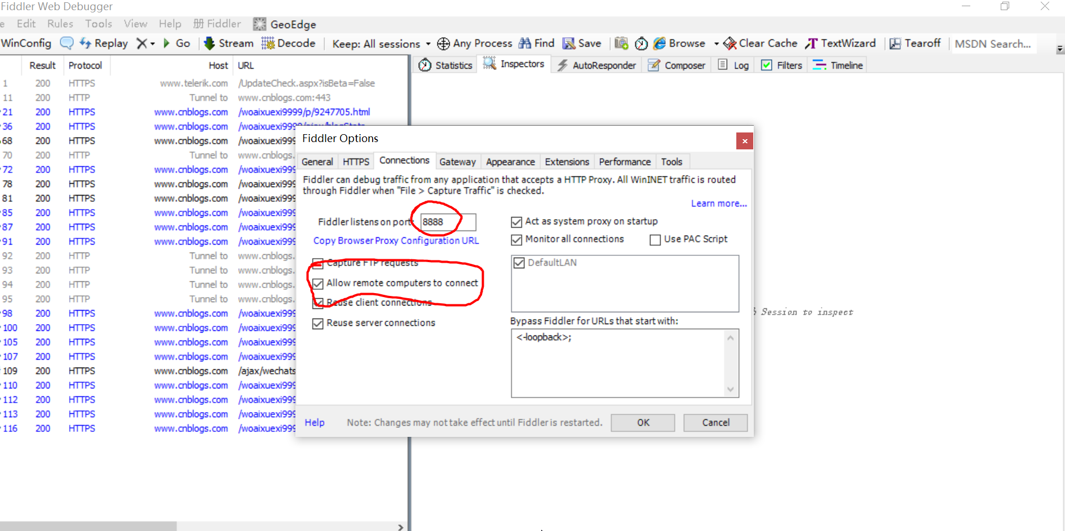Open the Composer tab
Screen dimensions: 1065x531
click(x=677, y=65)
